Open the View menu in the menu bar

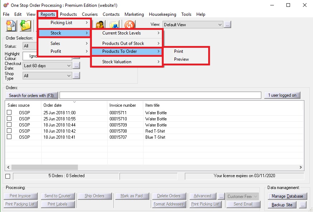point(31,14)
